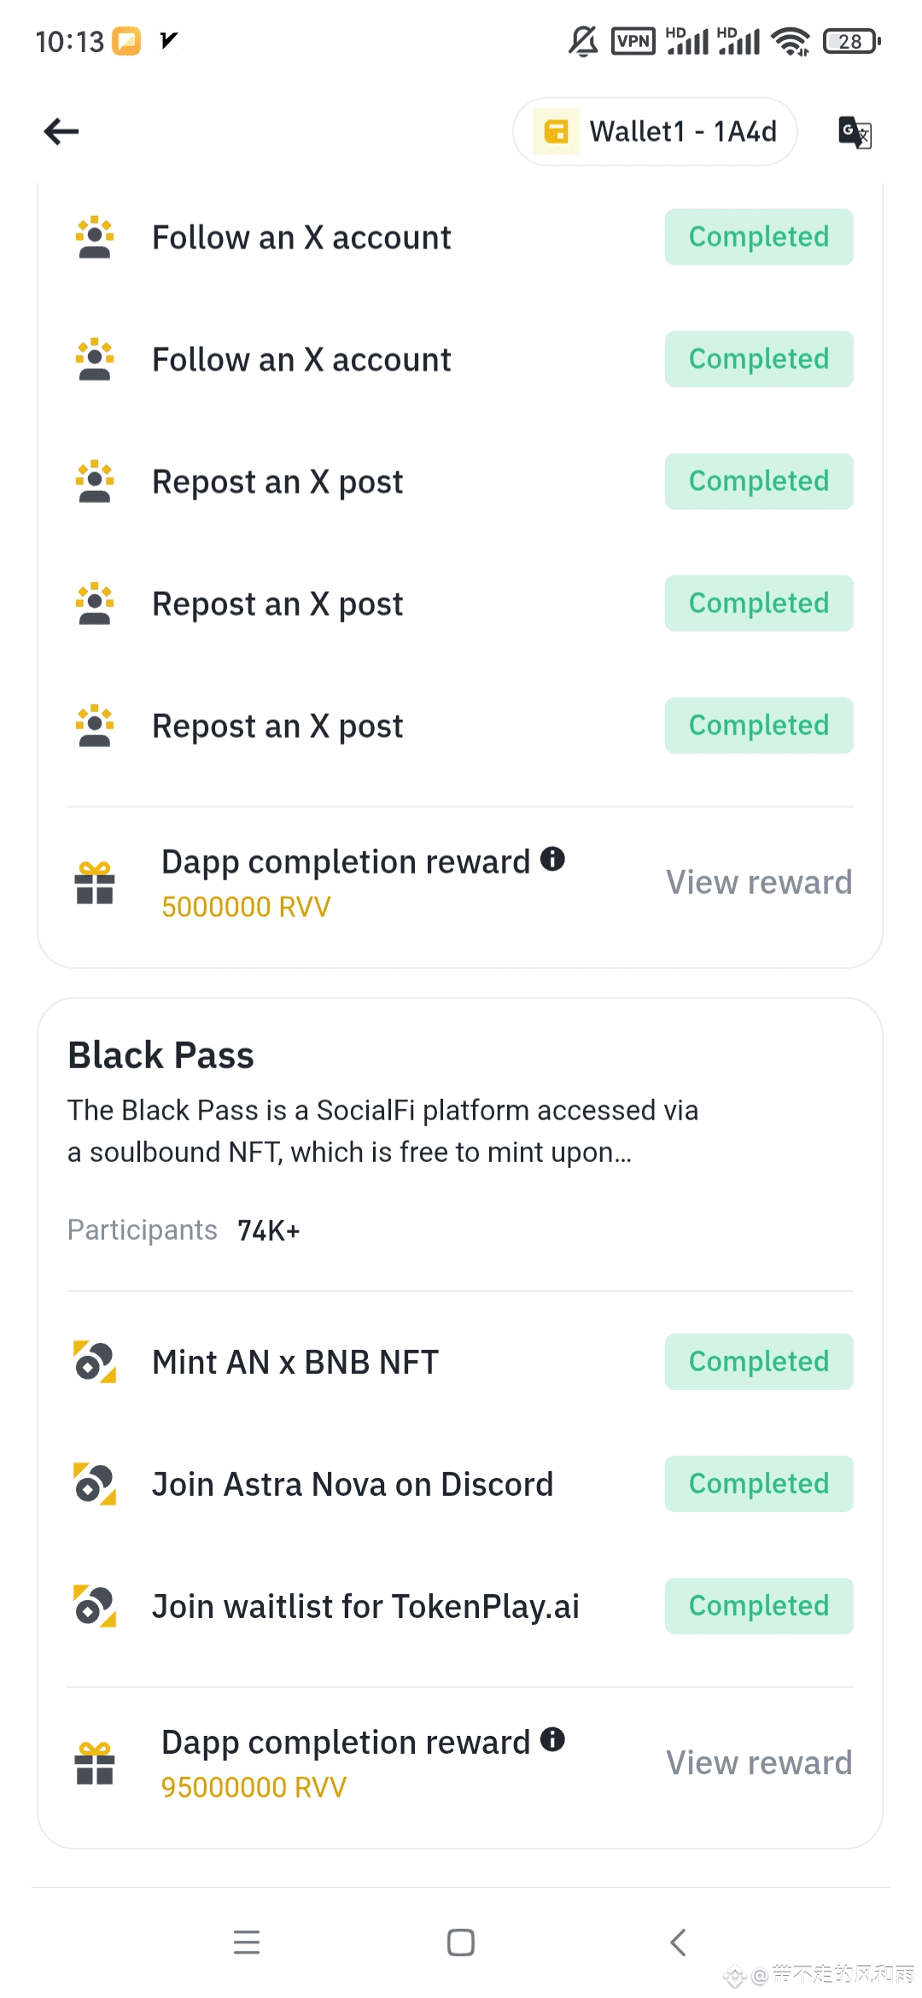Viewport: 922px width, 1998px height.
Task: View reward for 95000000 RVV
Action: [759, 1763]
